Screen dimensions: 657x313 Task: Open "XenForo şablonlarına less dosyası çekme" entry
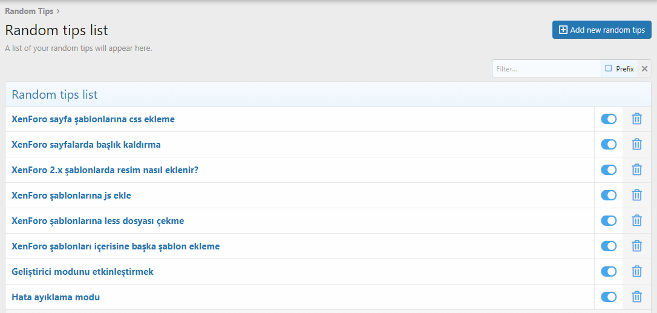click(97, 221)
